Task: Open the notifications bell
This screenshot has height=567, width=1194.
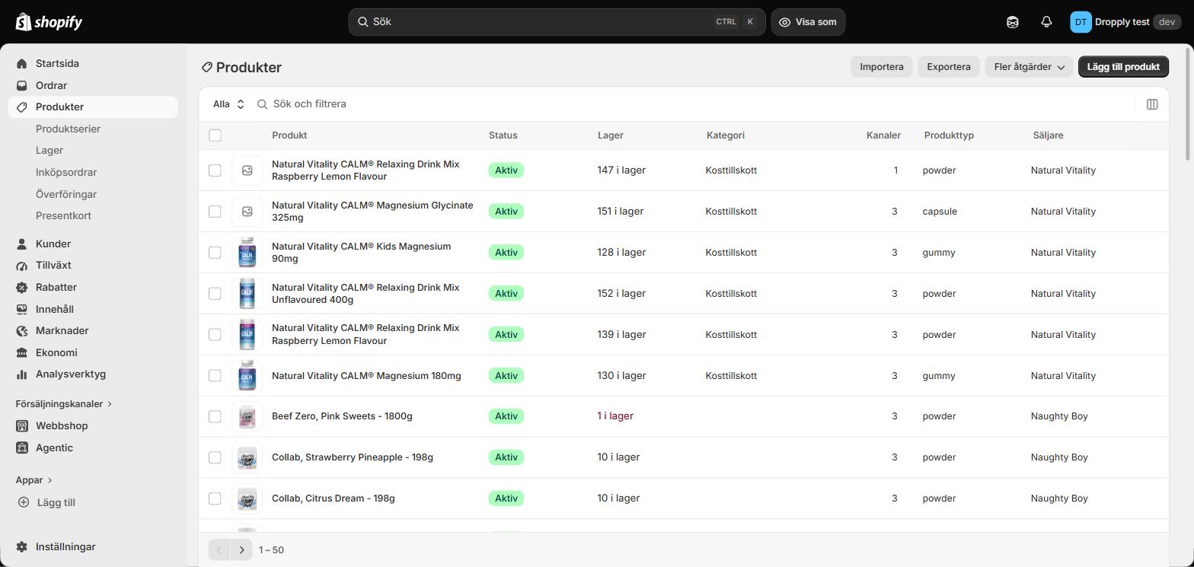Action: coord(1046,22)
